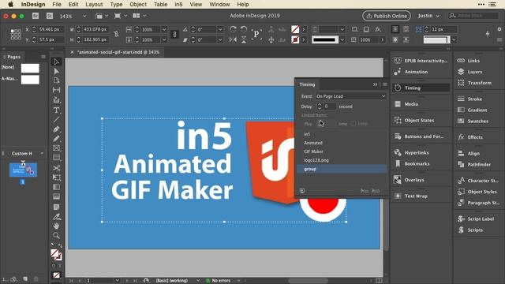Viewport: 505px width, 284px height.
Task: Open the Object menu
Action: point(138,5)
